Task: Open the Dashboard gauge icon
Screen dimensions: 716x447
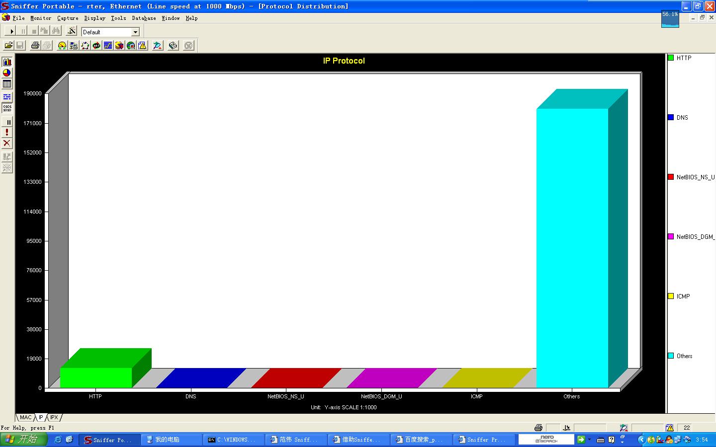Action: click(x=62, y=46)
